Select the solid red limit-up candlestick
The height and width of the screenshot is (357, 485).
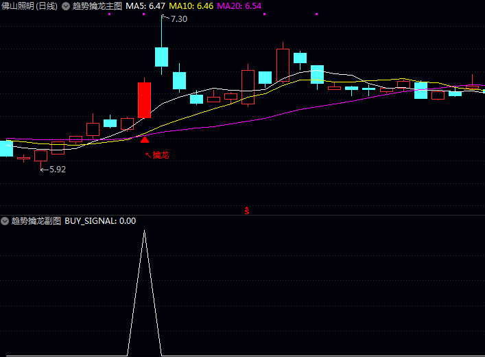pyautogui.click(x=144, y=100)
